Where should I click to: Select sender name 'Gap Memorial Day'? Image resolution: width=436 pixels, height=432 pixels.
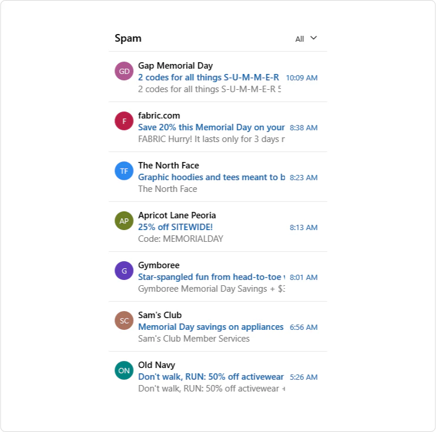tap(175, 66)
